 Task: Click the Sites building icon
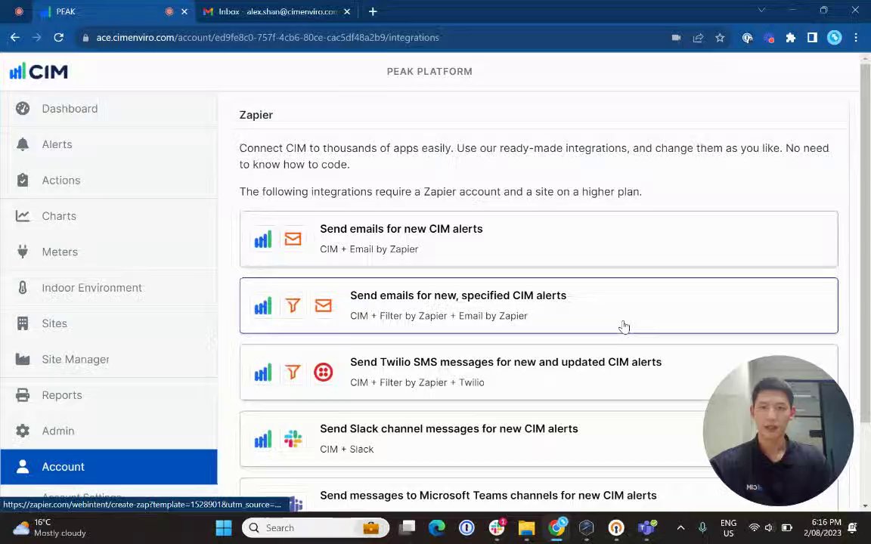coord(23,323)
